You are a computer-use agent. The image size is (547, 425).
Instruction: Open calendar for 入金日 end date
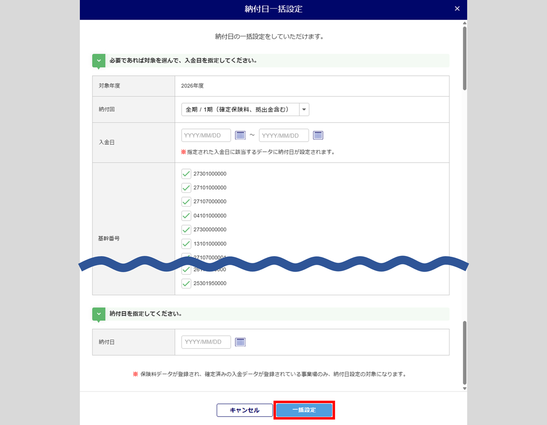pyautogui.click(x=318, y=135)
